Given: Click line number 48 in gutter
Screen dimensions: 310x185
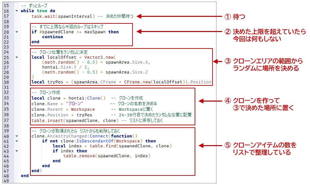Looking at the screenshot, I should (6, 176).
